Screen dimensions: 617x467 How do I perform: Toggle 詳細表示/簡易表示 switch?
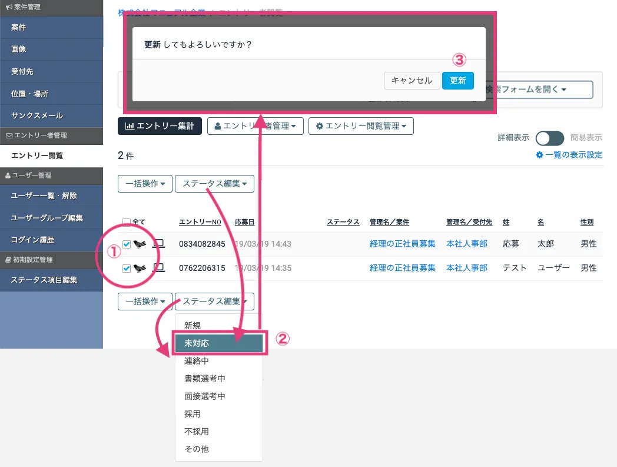[550, 138]
